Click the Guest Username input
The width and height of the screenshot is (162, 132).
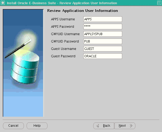coord(103,49)
